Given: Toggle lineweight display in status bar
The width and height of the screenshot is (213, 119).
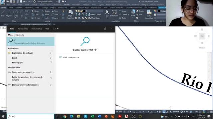Looking at the screenshot, I should (160, 112).
